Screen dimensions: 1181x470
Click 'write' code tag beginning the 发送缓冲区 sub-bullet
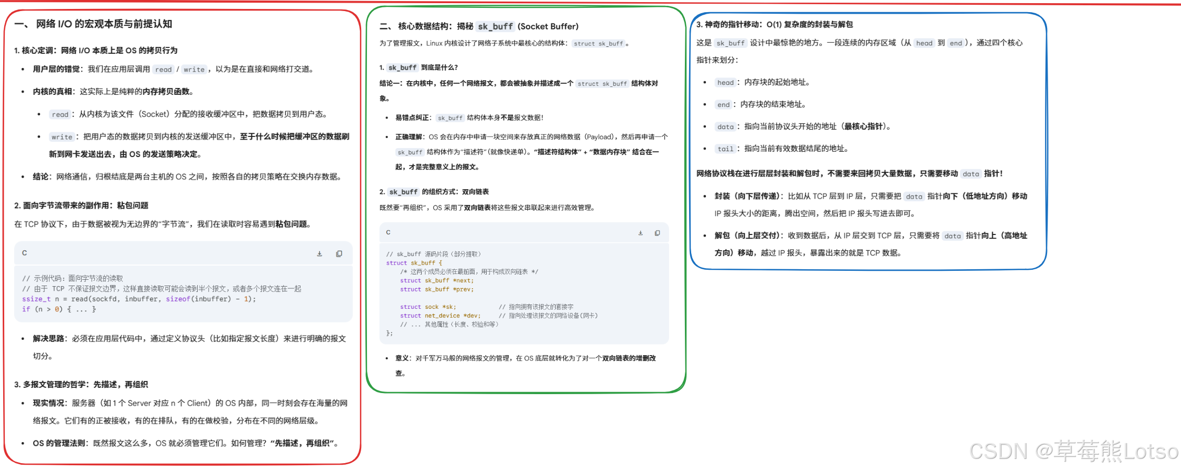pyautogui.click(x=62, y=137)
